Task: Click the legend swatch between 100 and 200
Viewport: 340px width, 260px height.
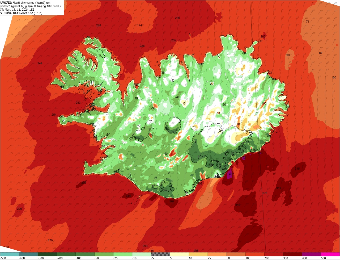Action: coord(255,254)
